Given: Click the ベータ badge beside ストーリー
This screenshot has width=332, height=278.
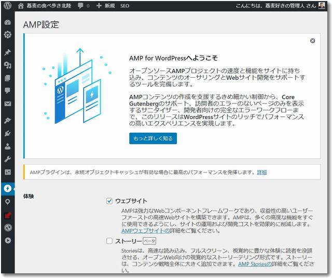Looking at the screenshot, I should coord(149,241).
